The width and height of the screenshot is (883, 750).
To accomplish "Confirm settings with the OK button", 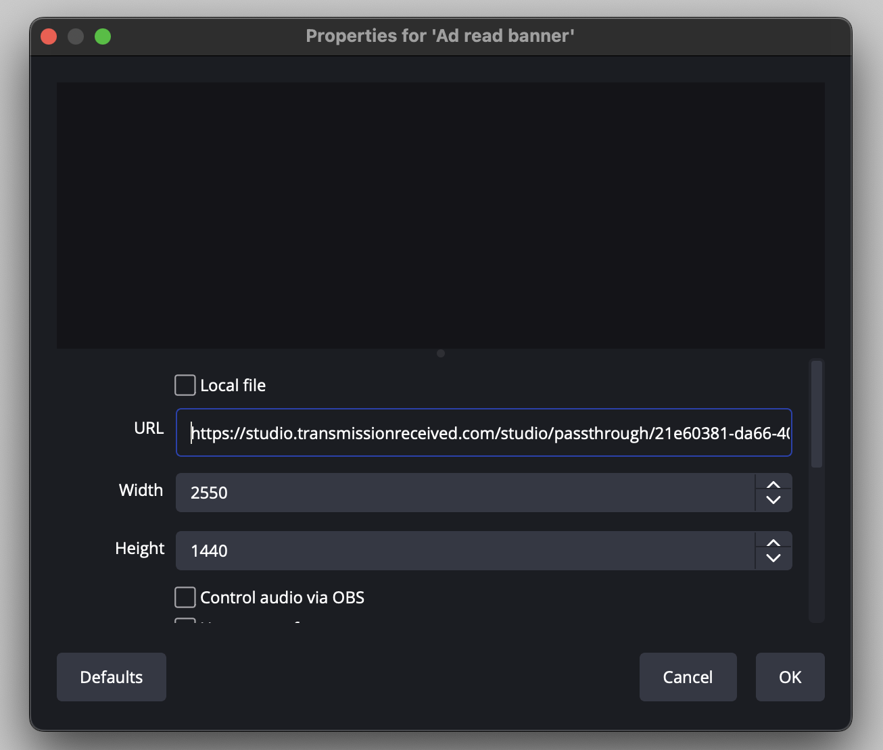I will [790, 677].
